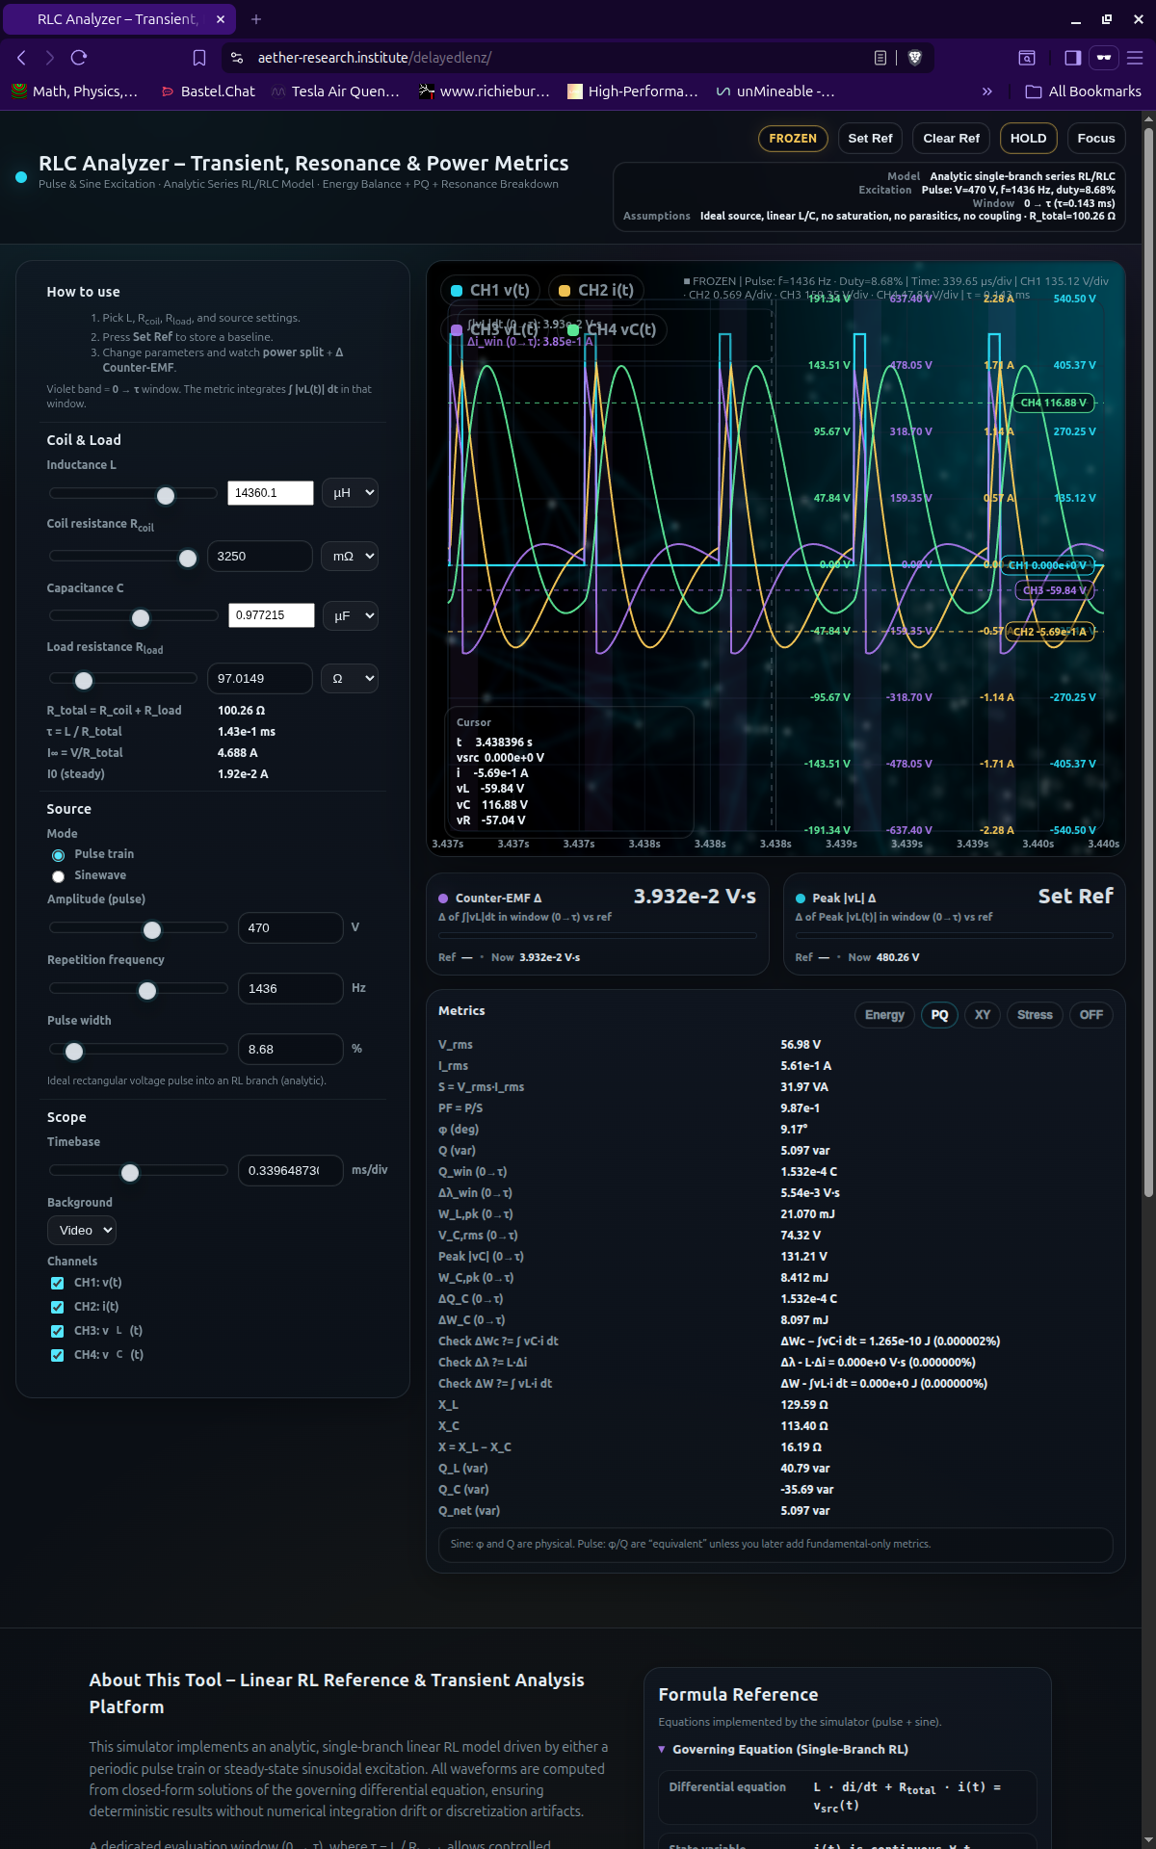
Task: Open the inductance unit µH dropdown
Action: click(350, 493)
